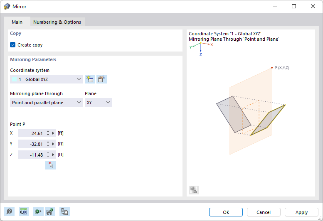Click the database copy icon in bottom toolbar
The image size is (323, 221).
64,211
